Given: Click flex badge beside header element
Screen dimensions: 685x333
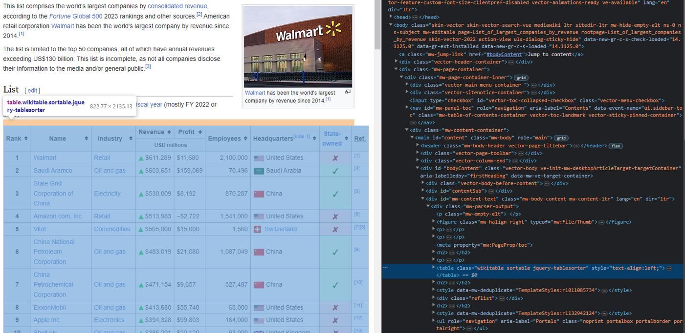Looking at the screenshot, I should 616,146.
